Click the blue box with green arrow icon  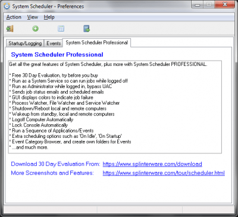[86, 29]
